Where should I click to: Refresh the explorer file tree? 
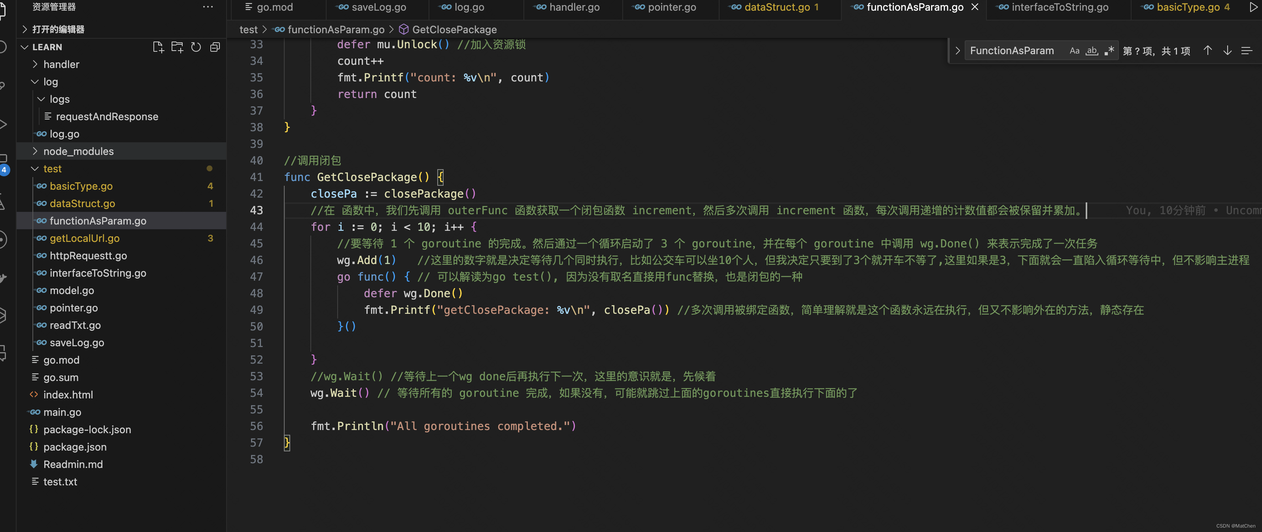click(x=196, y=47)
